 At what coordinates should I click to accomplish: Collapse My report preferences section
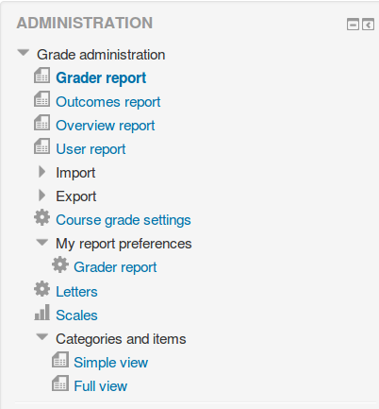click(x=42, y=243)
